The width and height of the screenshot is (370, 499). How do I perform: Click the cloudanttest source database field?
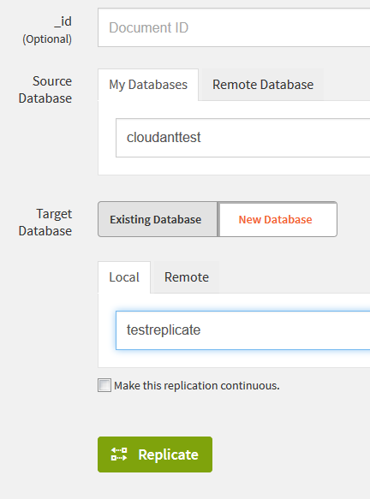click(x=243, y=138)
